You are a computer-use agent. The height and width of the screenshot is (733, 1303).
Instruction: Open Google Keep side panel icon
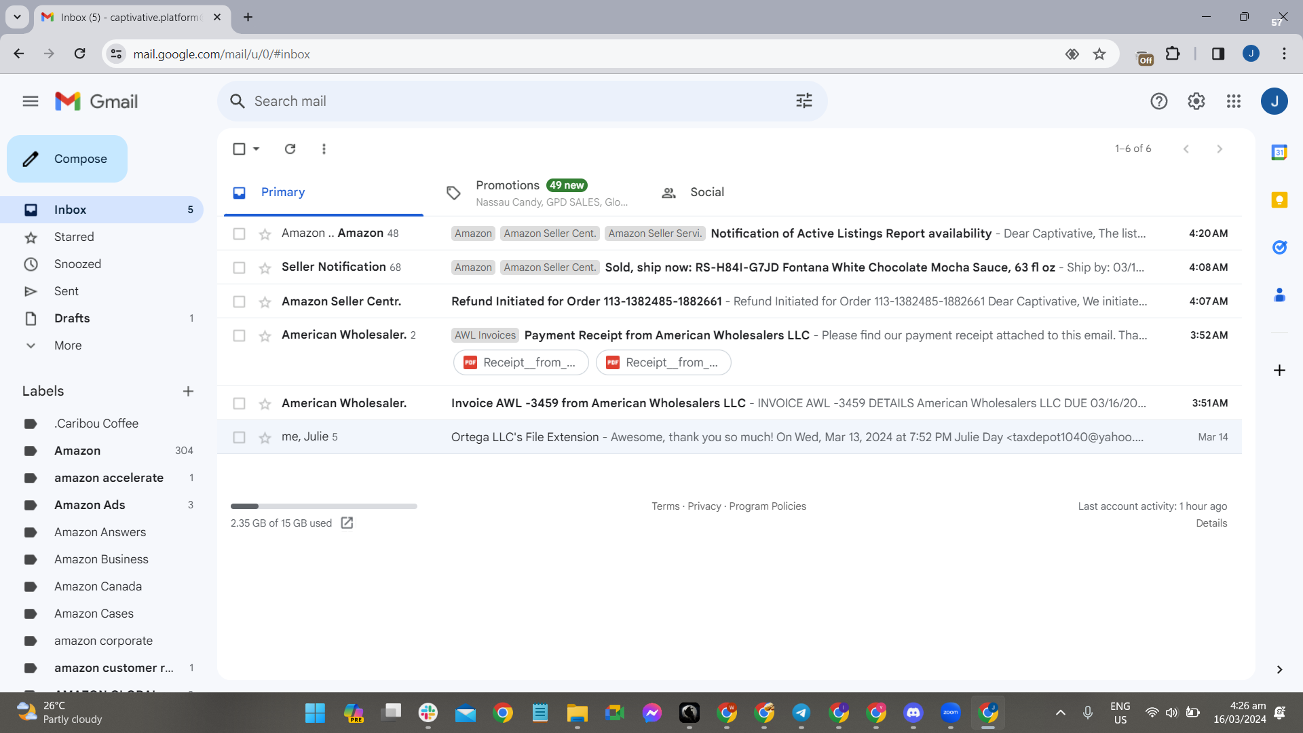(1279, 200)
